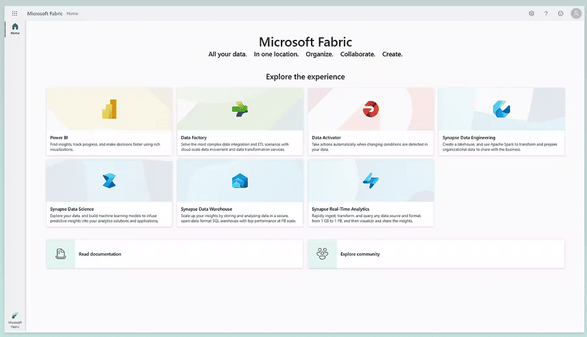This screenshot has height=337, width=587.
Task: Click the Home breadcrumb in the header
Action: (x=72, y=14)
